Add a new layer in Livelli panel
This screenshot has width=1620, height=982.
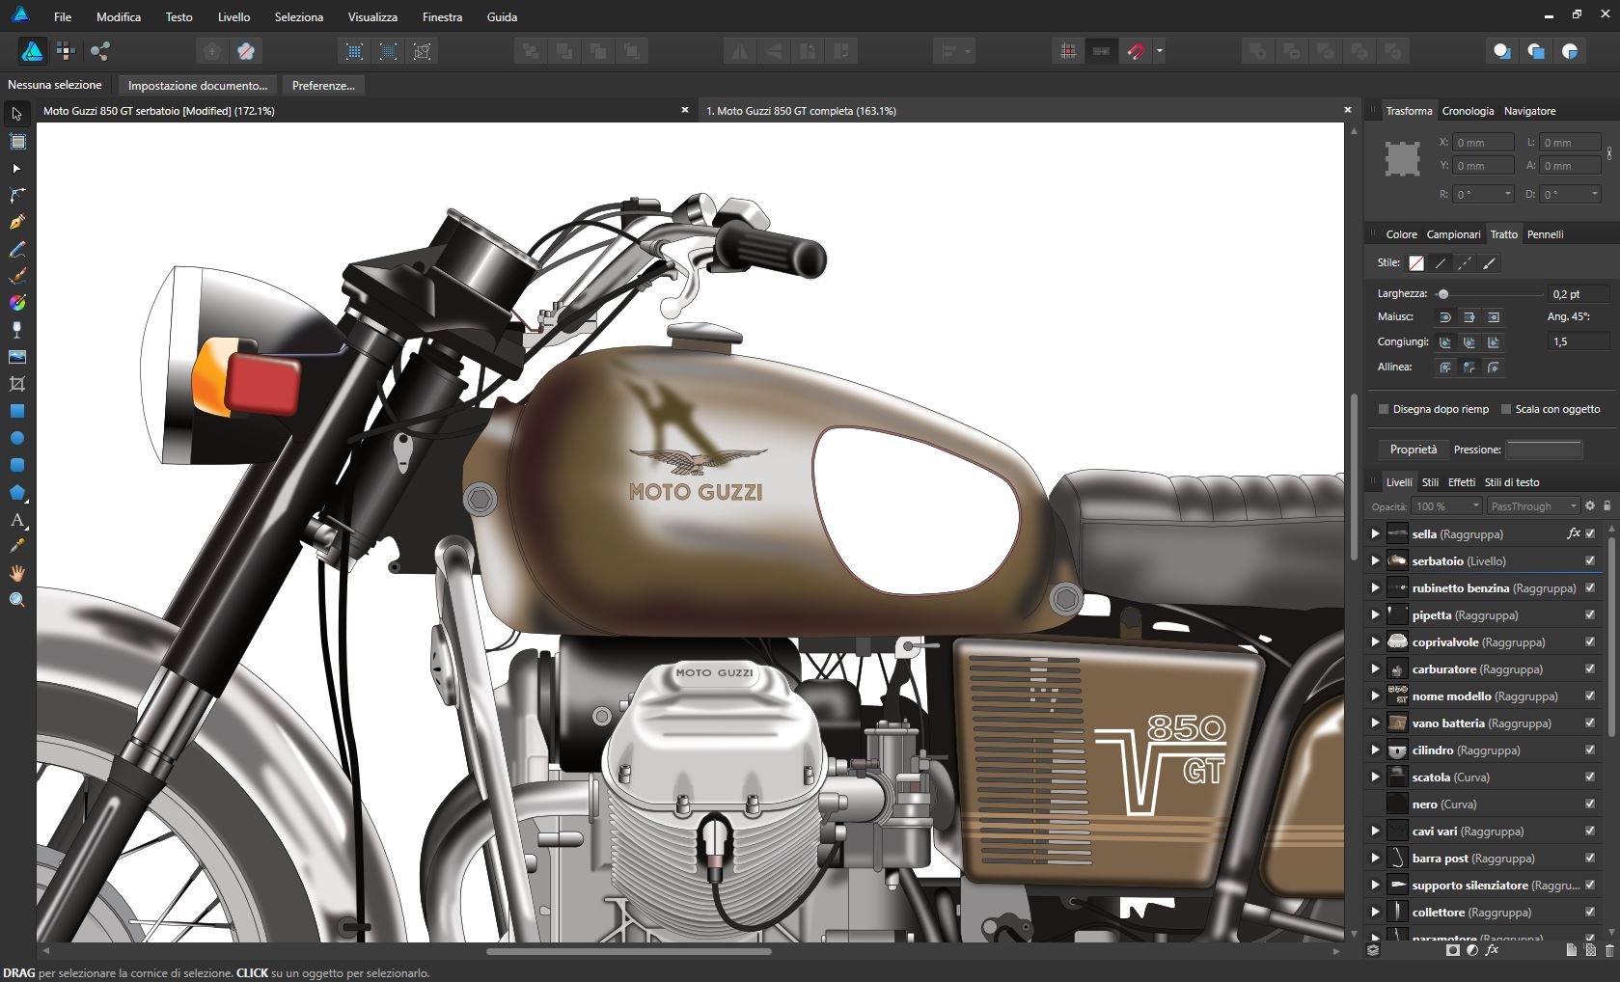click(x=1571, y=950)
